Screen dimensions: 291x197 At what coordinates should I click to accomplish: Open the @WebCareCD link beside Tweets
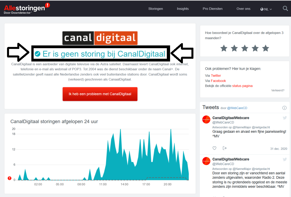tap(237, 108)
